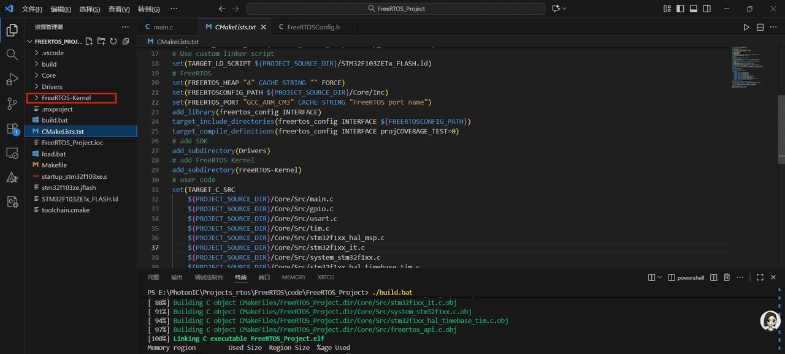Expand the FreeRTOS-Kernel folder

point(66,98)
